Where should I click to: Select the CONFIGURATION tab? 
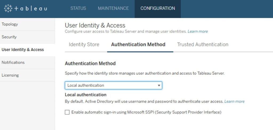tap(158, 8)
